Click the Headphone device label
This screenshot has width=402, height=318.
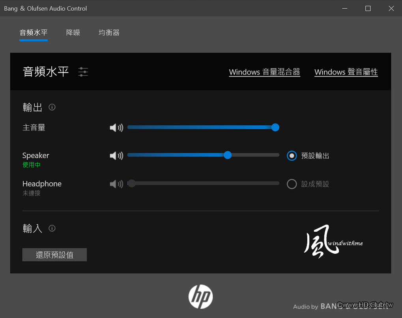pyautogui.click(x=42, y=184)
